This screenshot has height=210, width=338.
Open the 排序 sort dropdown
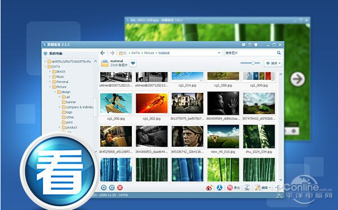point(273,63)
